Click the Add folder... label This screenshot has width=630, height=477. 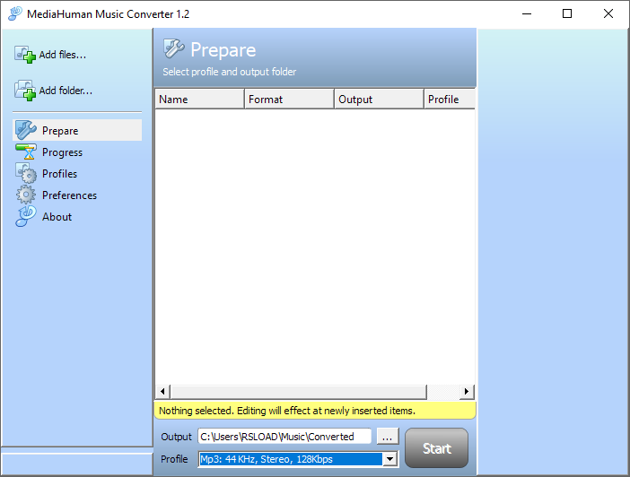(66, 91)
